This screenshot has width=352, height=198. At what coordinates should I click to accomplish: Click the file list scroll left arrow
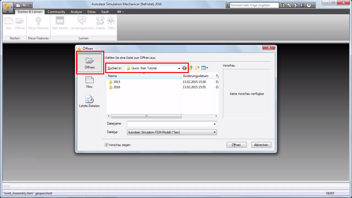point(109,116)
